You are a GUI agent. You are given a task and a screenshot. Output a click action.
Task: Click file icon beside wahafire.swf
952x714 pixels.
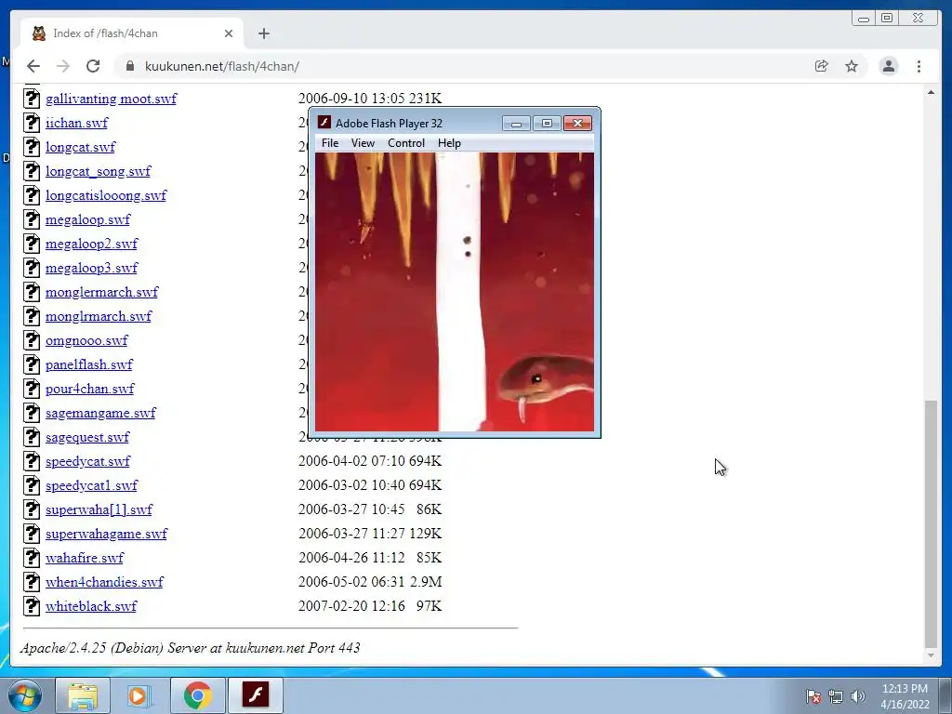[x=32, y=558]
